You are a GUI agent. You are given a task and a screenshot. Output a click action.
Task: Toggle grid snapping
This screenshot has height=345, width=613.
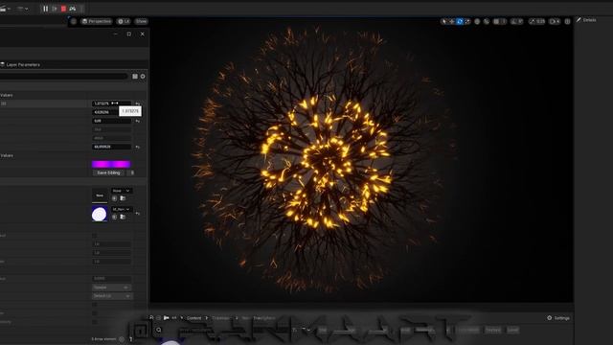(x=496, y=21)
